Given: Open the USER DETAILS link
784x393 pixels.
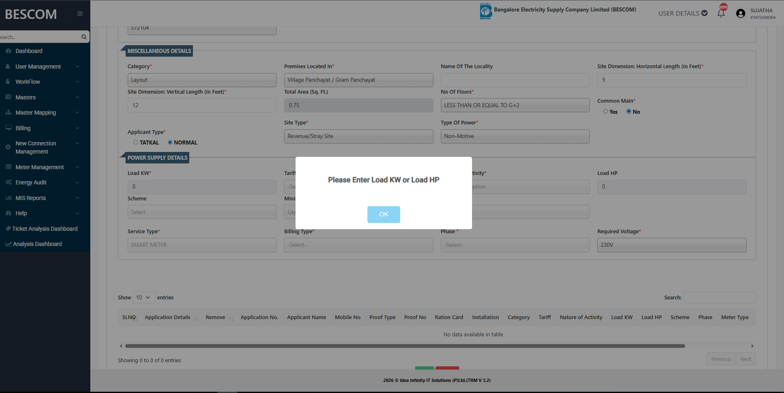Looking at the screenshot, I should coord(683,13).
